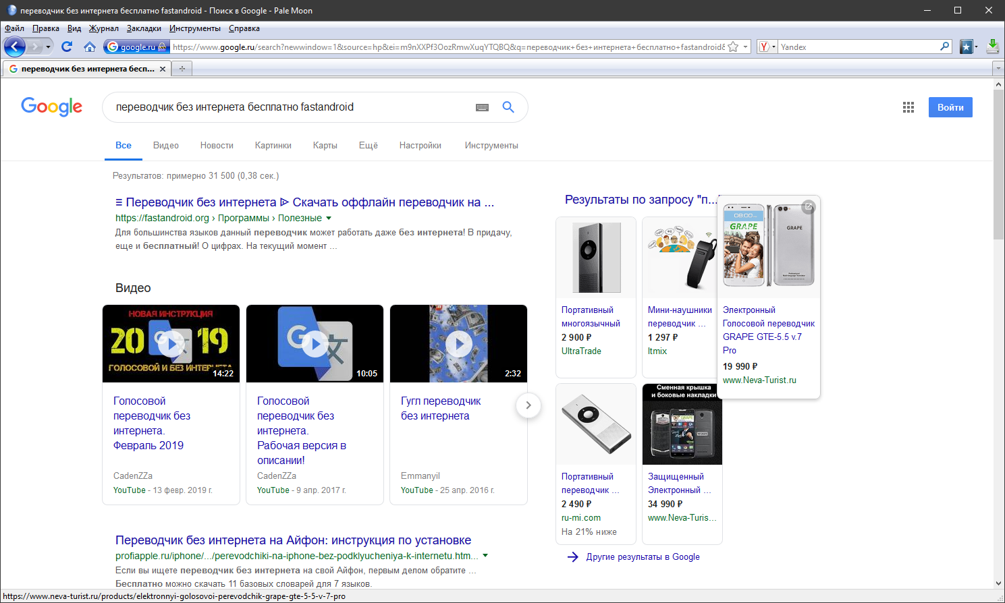The image size is (1005, 603).
Task: Open Электронный Голосовой переводчик GRAPE GTE-5.5 link
Action: pos(769,331)
